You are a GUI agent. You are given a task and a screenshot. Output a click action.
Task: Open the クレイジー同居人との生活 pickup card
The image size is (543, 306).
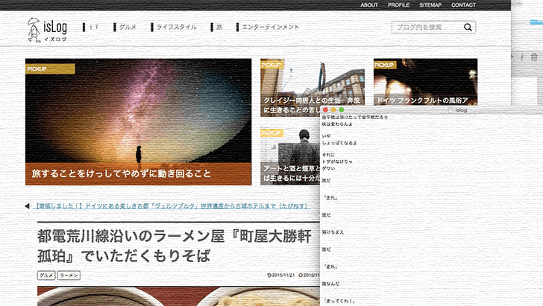pyautogui.click(x=313, y=87)
